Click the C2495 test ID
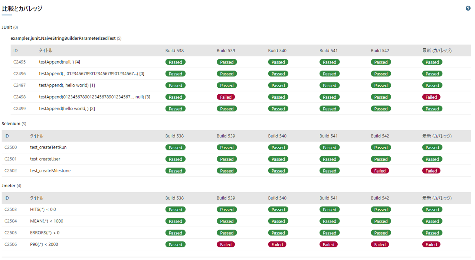Viewport: 475px width, 260px height. pyautogui.click(x=19, y=62)
